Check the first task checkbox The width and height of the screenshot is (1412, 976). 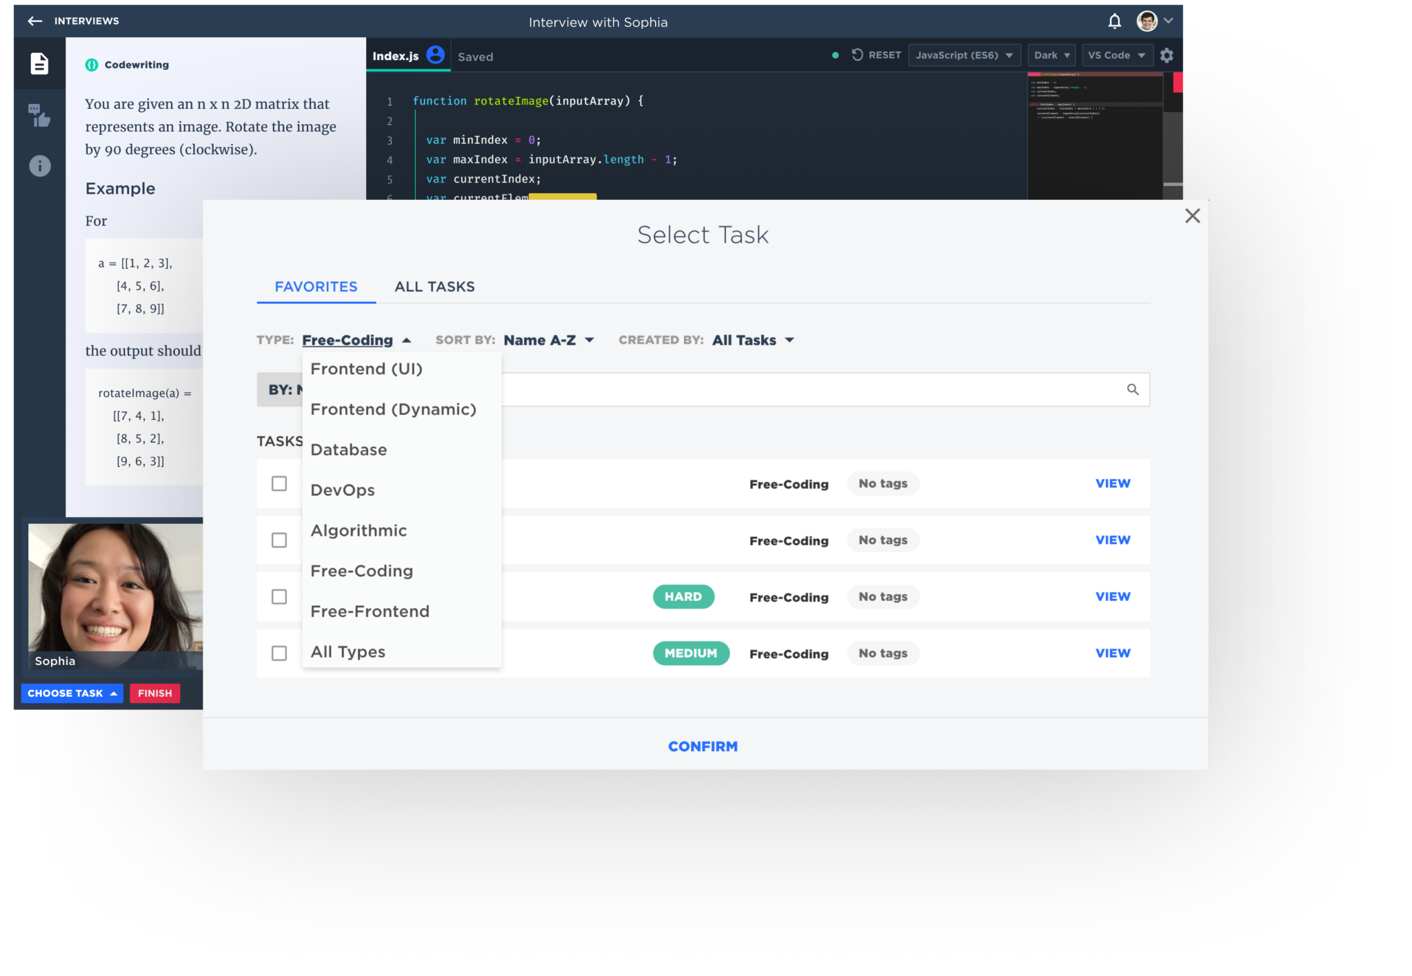click(x=279, y=484)
